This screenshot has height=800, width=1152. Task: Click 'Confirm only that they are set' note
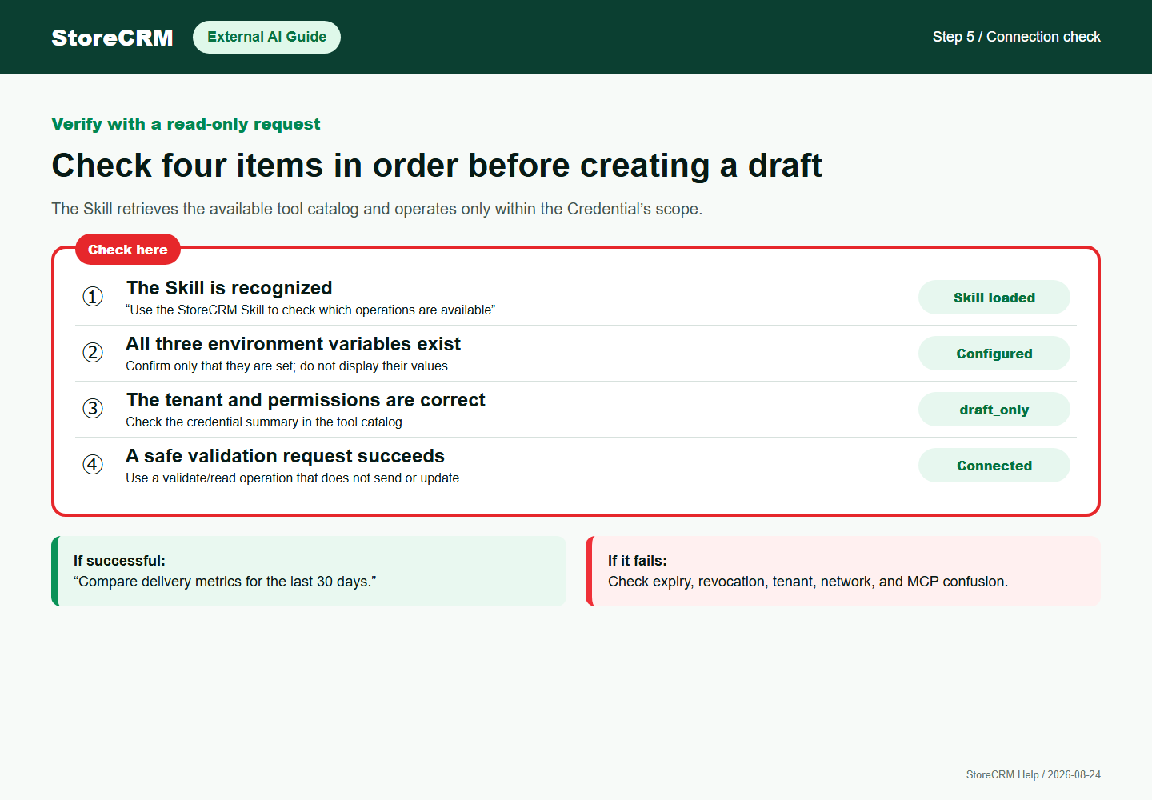click(286, 366)
